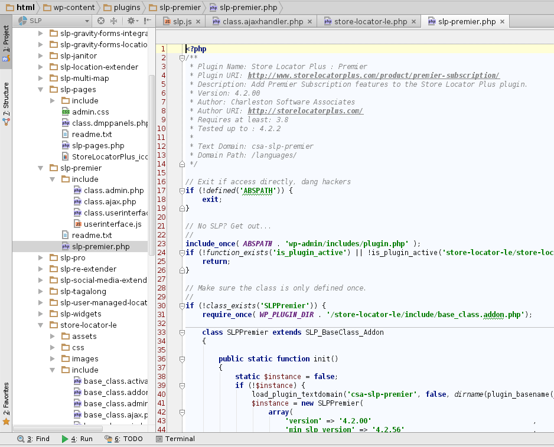
Task: Click the collapse all icon in Project panel
Action: 113,21
